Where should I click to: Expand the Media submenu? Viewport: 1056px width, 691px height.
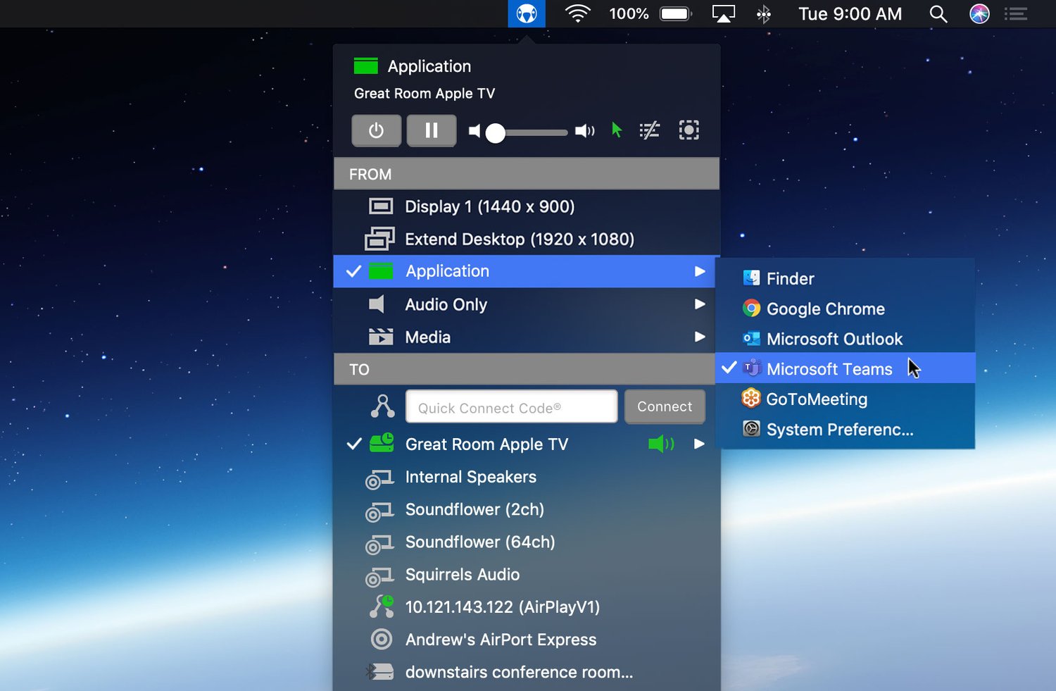pyautogui.click(x=699, y=337)
